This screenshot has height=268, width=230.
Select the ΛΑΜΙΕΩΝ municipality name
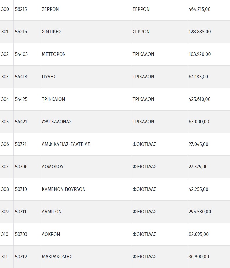[x=52, y=212]
